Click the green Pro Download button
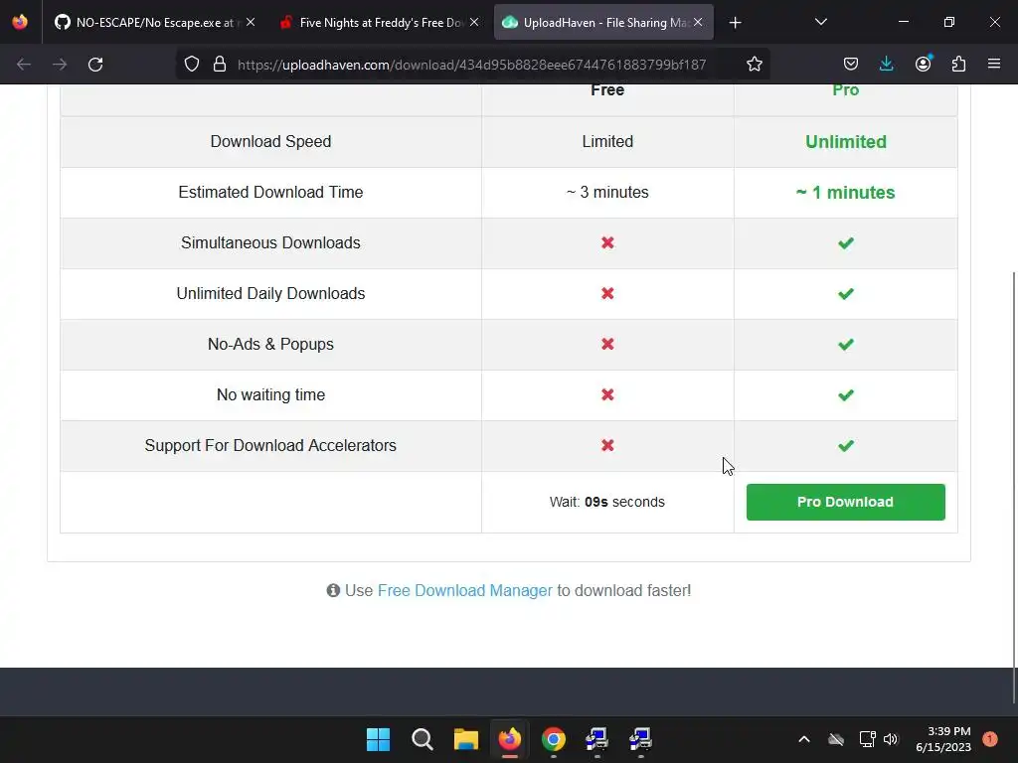 pos(845,502)
